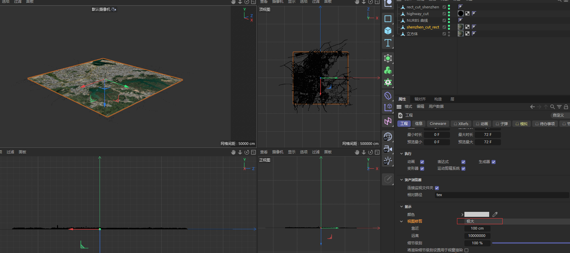Toggle the 运动剪辑系统 checkbox
This screenshot has height=253, width=570.
(x=463, y=169)
